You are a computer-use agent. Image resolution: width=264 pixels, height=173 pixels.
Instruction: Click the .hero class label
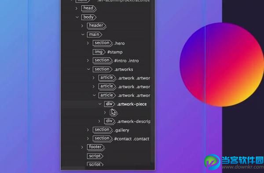(x=119, y=43)
